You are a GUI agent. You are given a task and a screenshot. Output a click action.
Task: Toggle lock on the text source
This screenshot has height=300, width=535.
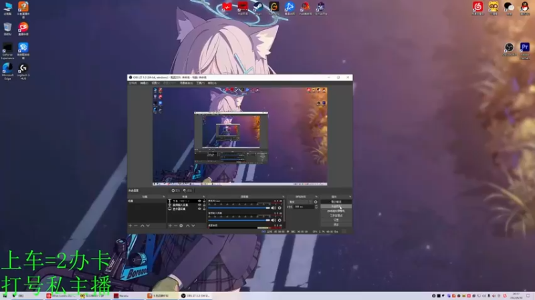[205, 201]
